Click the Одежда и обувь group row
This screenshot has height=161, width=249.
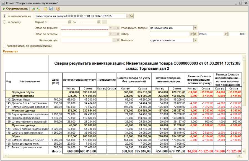pyautogui.click(x=123, y=92)
